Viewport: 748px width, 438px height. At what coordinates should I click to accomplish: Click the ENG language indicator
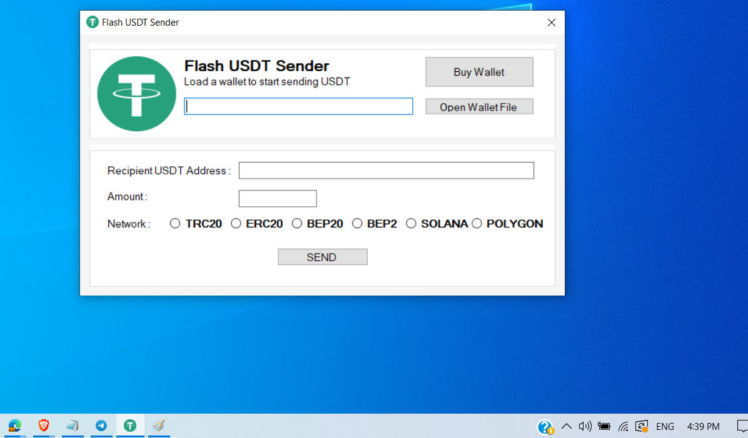pyautogui.click(x=665, y=427)
